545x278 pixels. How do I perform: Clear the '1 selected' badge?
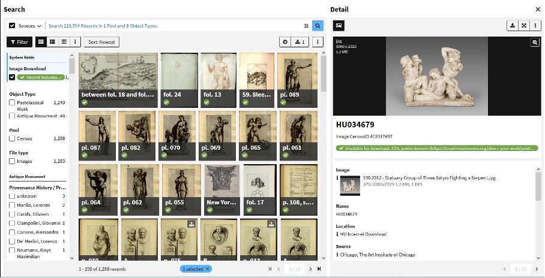(207, 269)
